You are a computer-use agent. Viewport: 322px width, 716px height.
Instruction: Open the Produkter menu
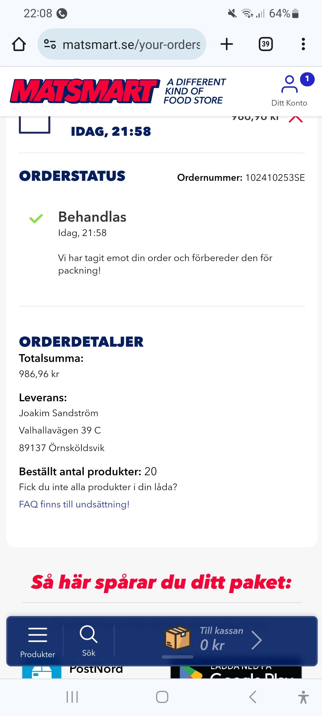coord(38,641)
